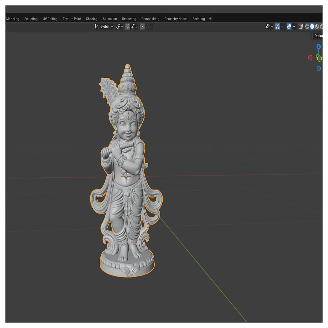Toggle viewport overlays display
Image resolution: width=328 pixels, height=328 pixels.
pos(289,27)
